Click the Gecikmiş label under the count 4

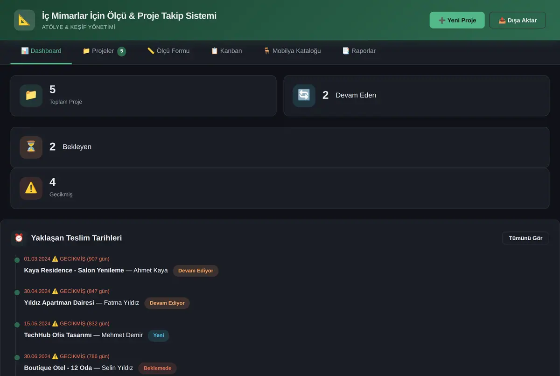[61, 194]
